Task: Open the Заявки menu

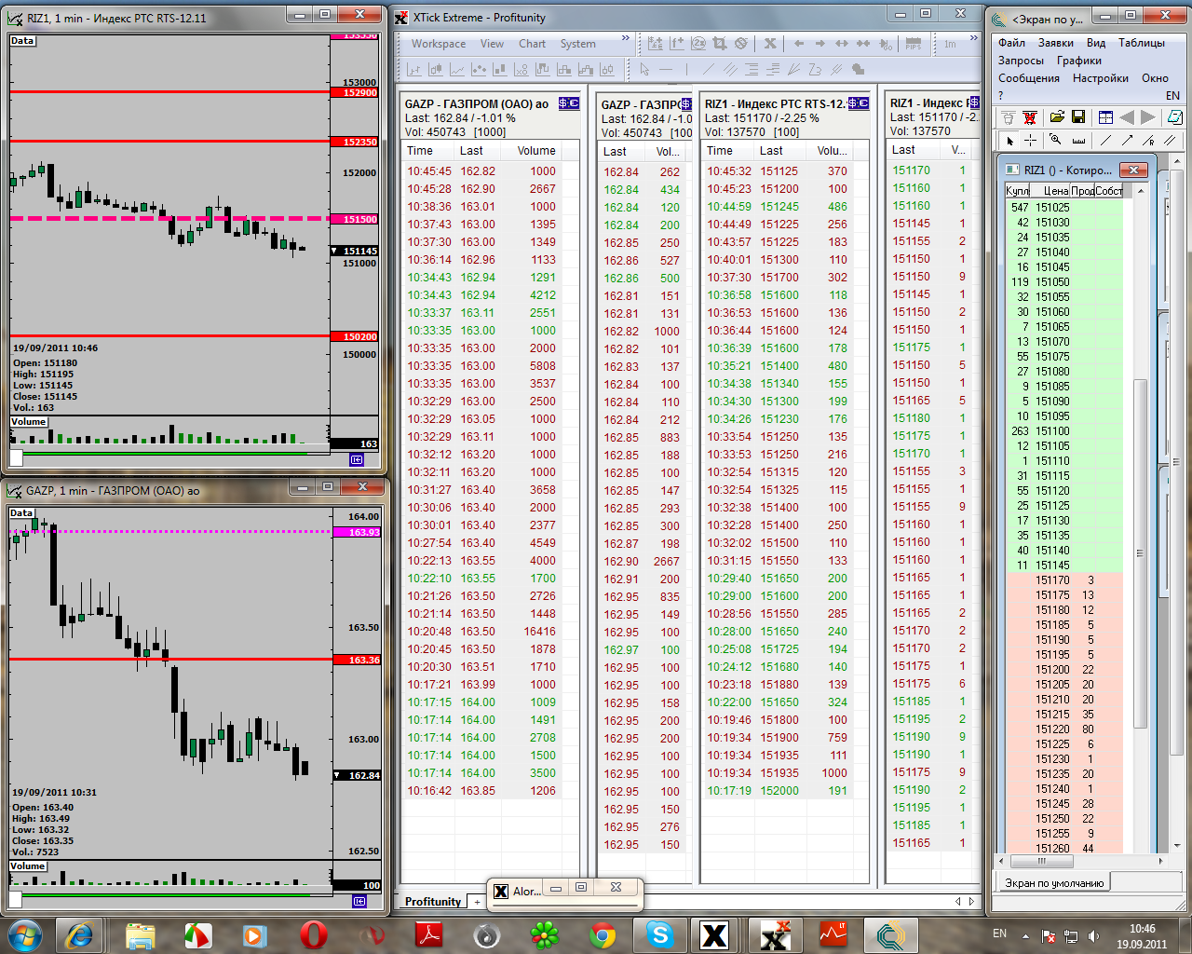Action: click(1056, 43)
